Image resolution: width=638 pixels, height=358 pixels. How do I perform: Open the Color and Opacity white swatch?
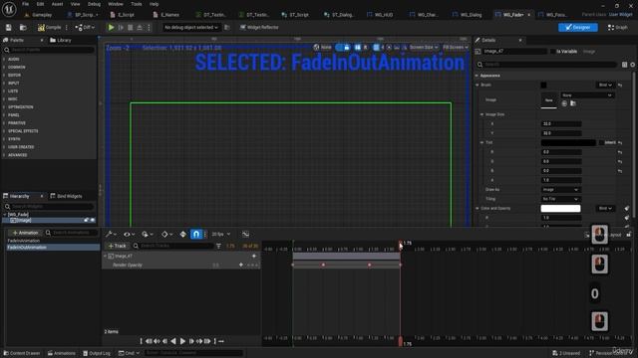560,208
